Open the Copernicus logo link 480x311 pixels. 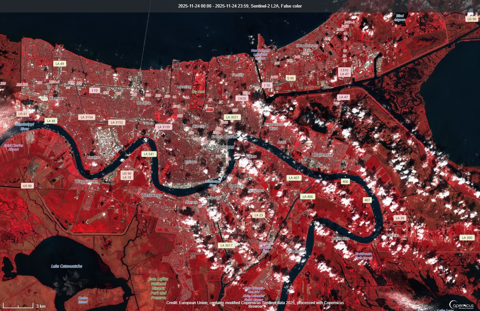[x=461, y=304]
